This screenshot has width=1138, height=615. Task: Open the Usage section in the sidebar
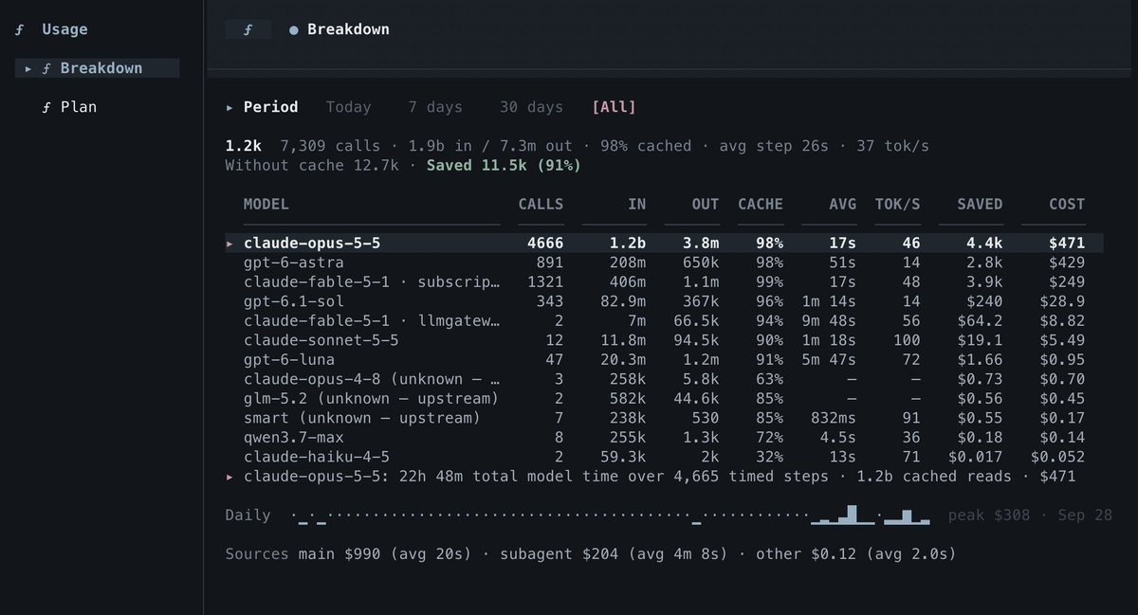point(64,29)
